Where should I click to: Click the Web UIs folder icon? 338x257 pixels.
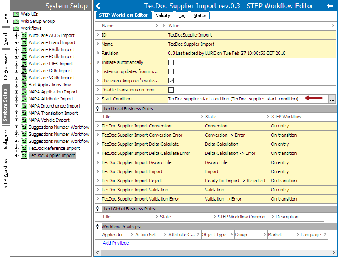[16, 14]
